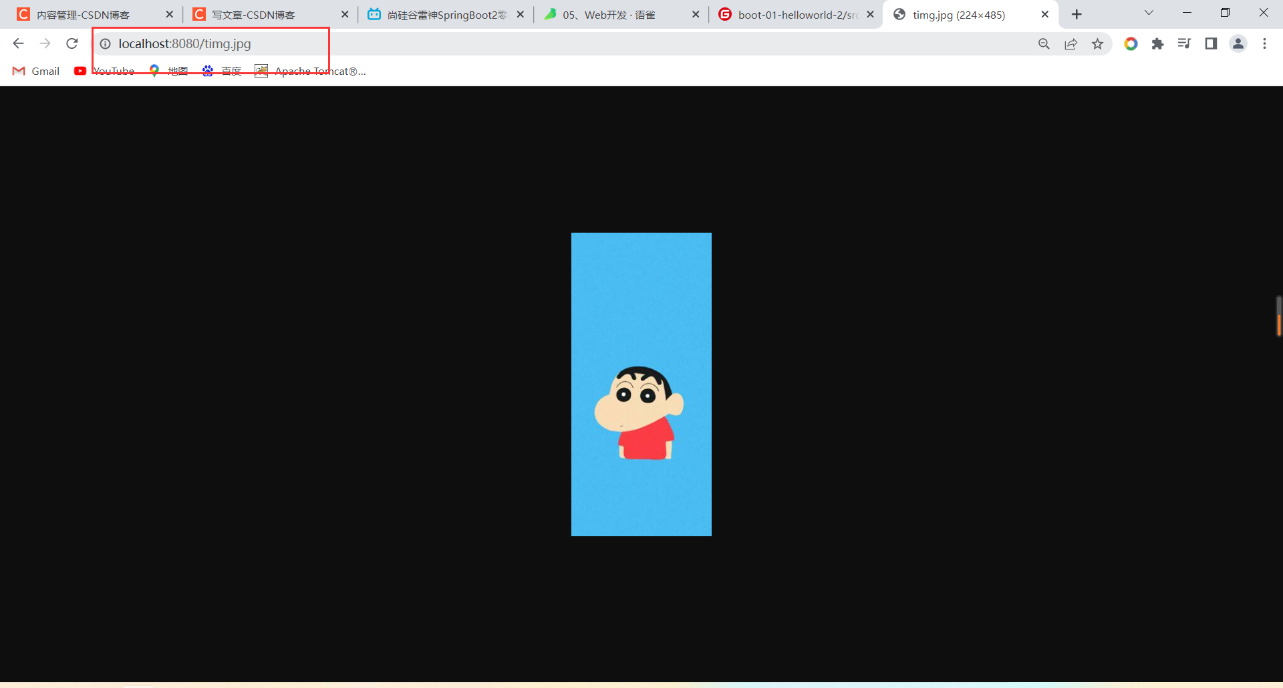Open the share options icon
The height and width of the screenshot is (688, 1283).
pos(1071,43)
